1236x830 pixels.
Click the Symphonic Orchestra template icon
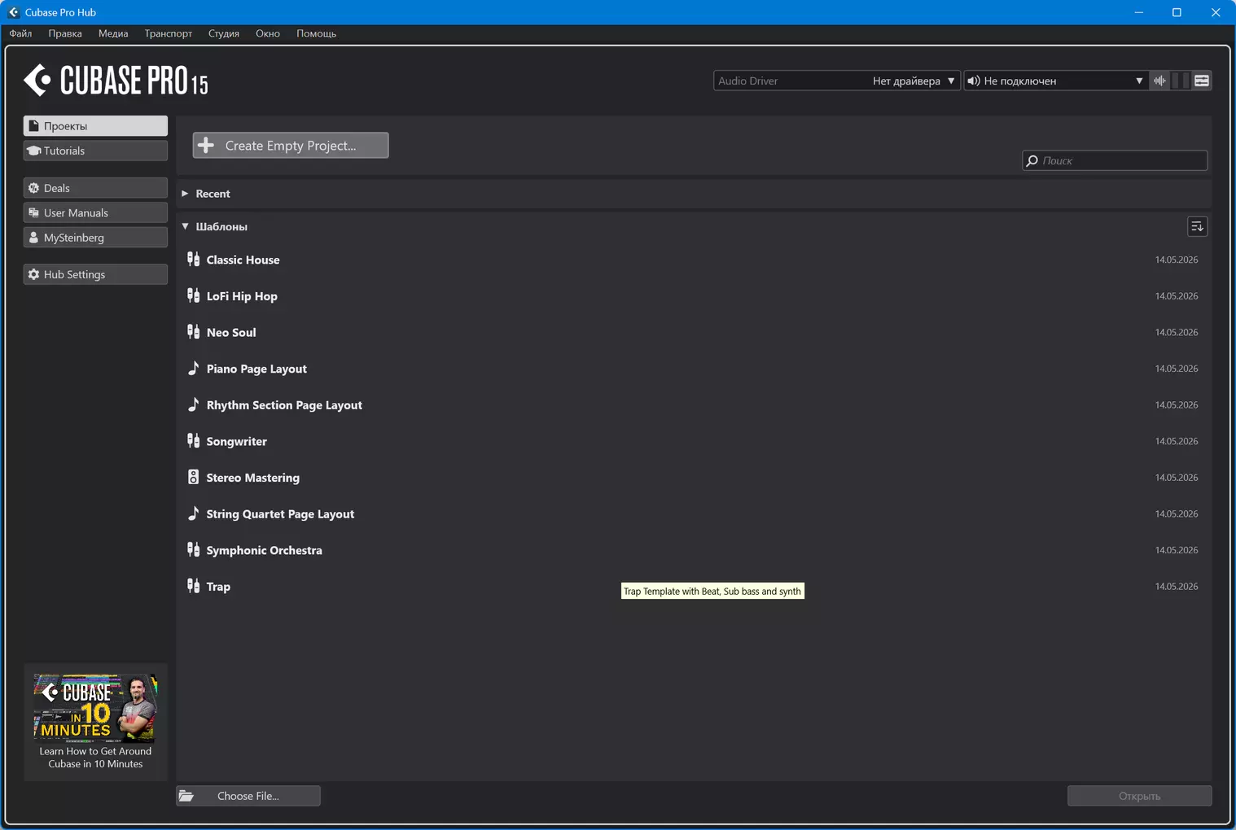193,549
